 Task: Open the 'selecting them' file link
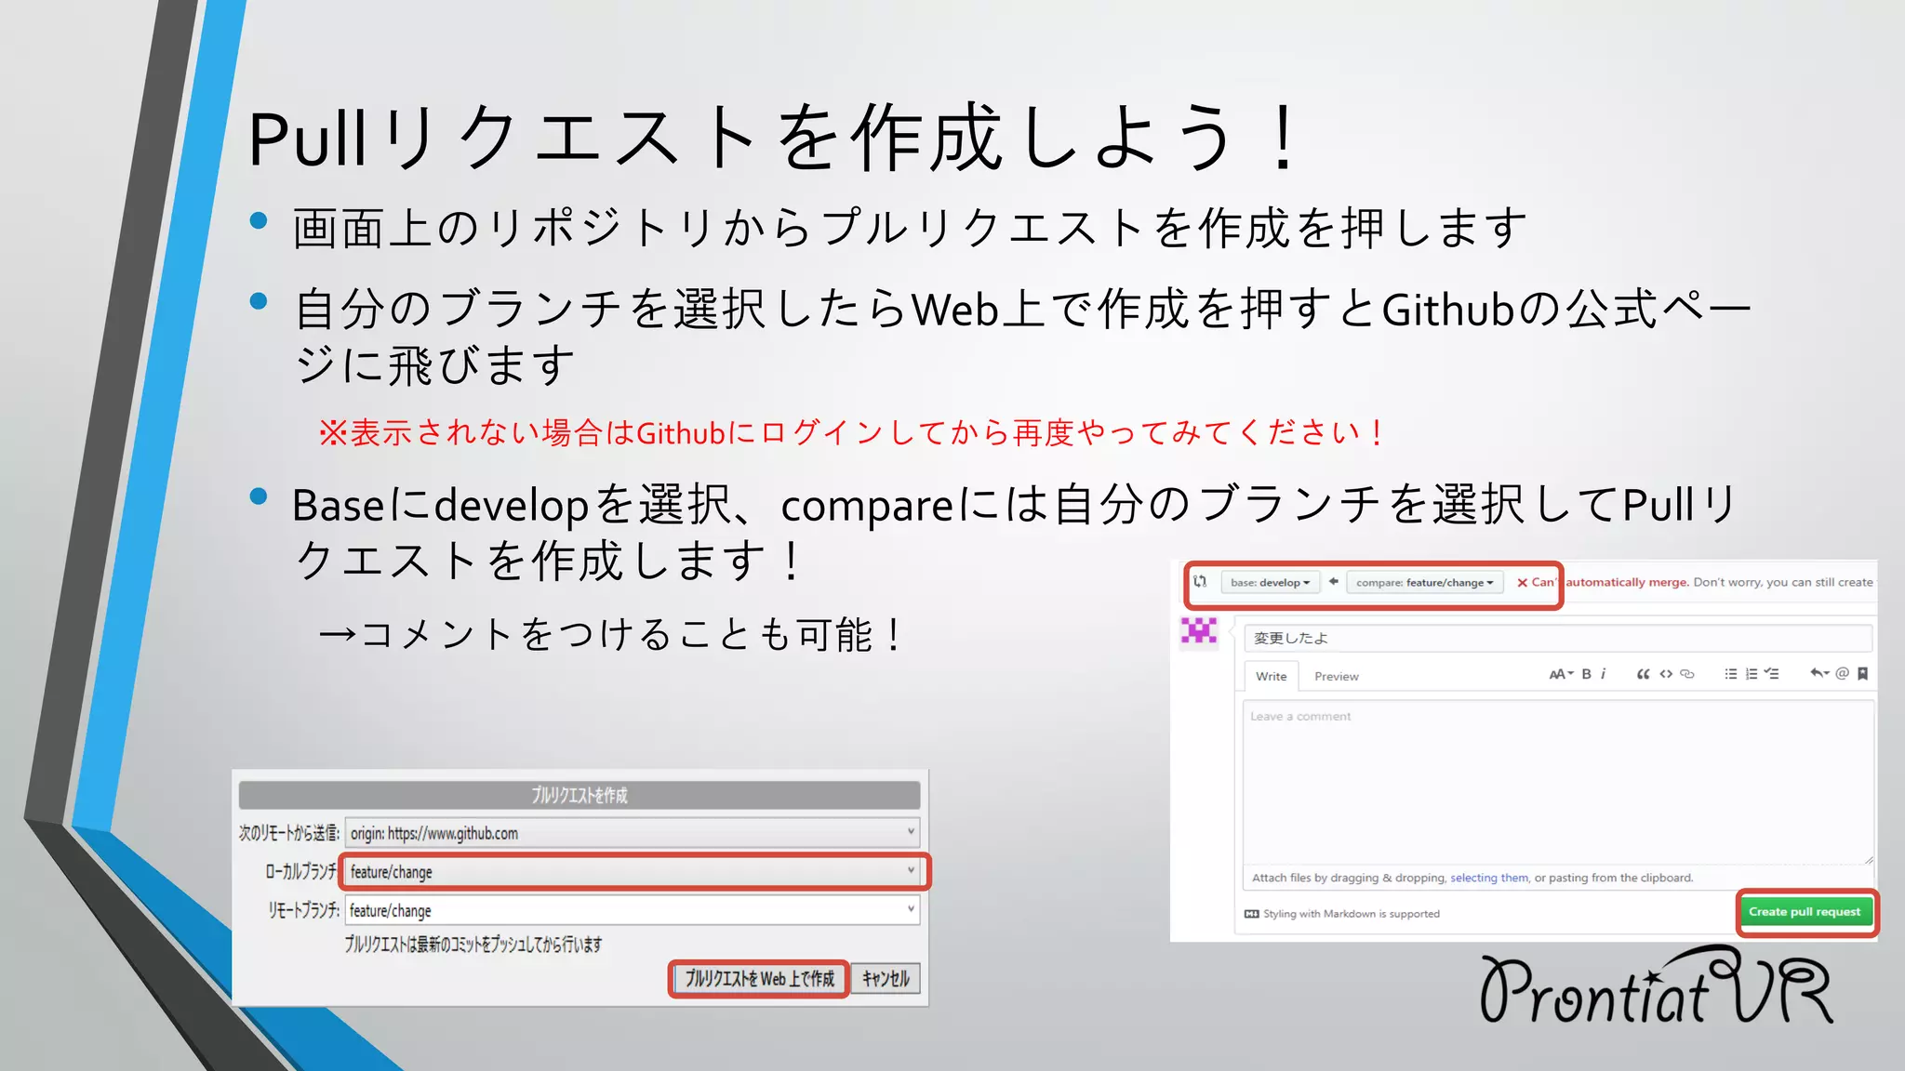[x=1489, y=878]
